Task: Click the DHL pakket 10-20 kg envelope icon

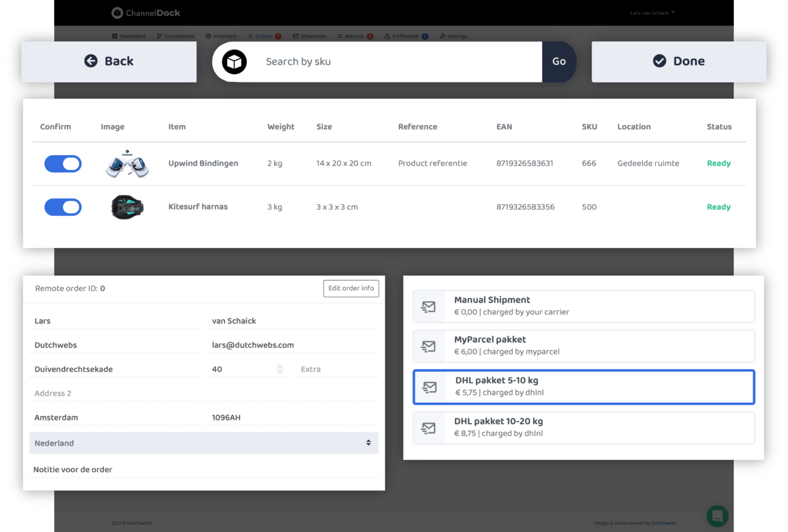Action: coord(428,428)
